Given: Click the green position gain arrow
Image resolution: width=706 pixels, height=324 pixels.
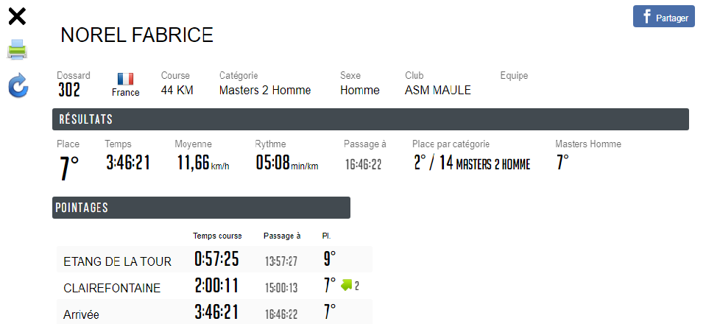Looking at the screenshot, I should [x=346, y=285].
